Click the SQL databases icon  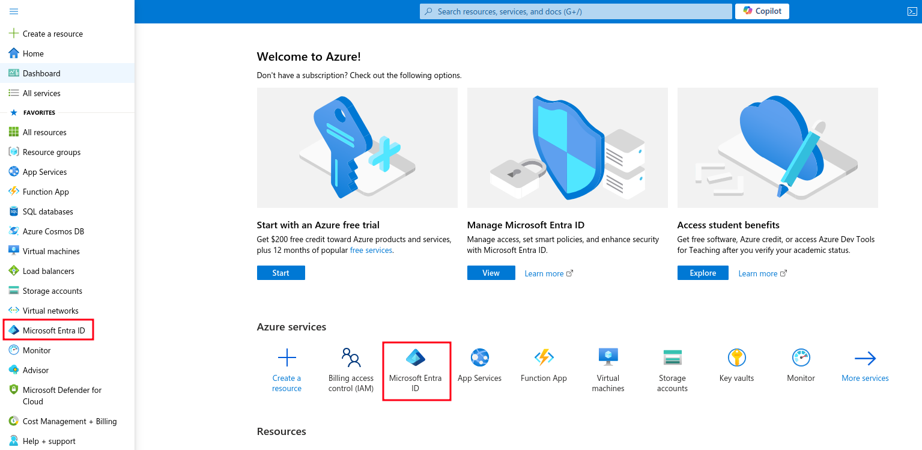pos(14,211)
